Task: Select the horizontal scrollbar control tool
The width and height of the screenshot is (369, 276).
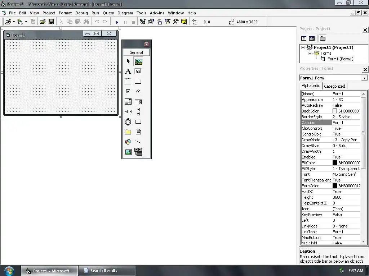Action: [128, 112]
